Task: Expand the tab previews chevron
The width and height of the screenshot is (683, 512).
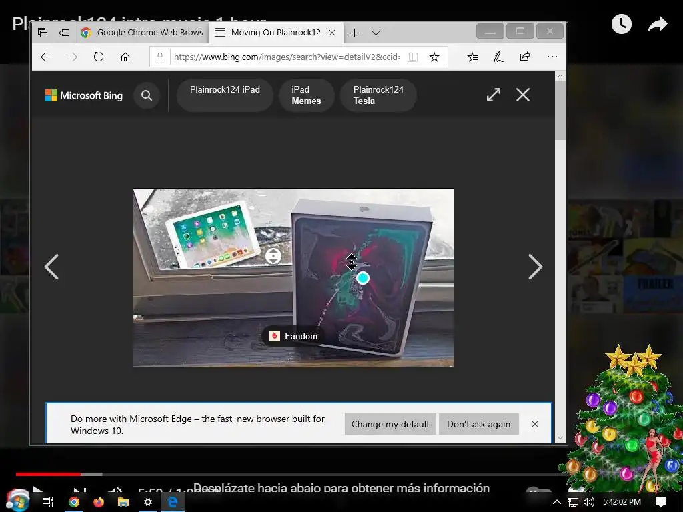Action: (376, 33)
